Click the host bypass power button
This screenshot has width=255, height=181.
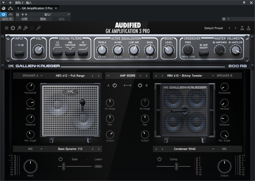pyautogui.click(x=3, y=14)
